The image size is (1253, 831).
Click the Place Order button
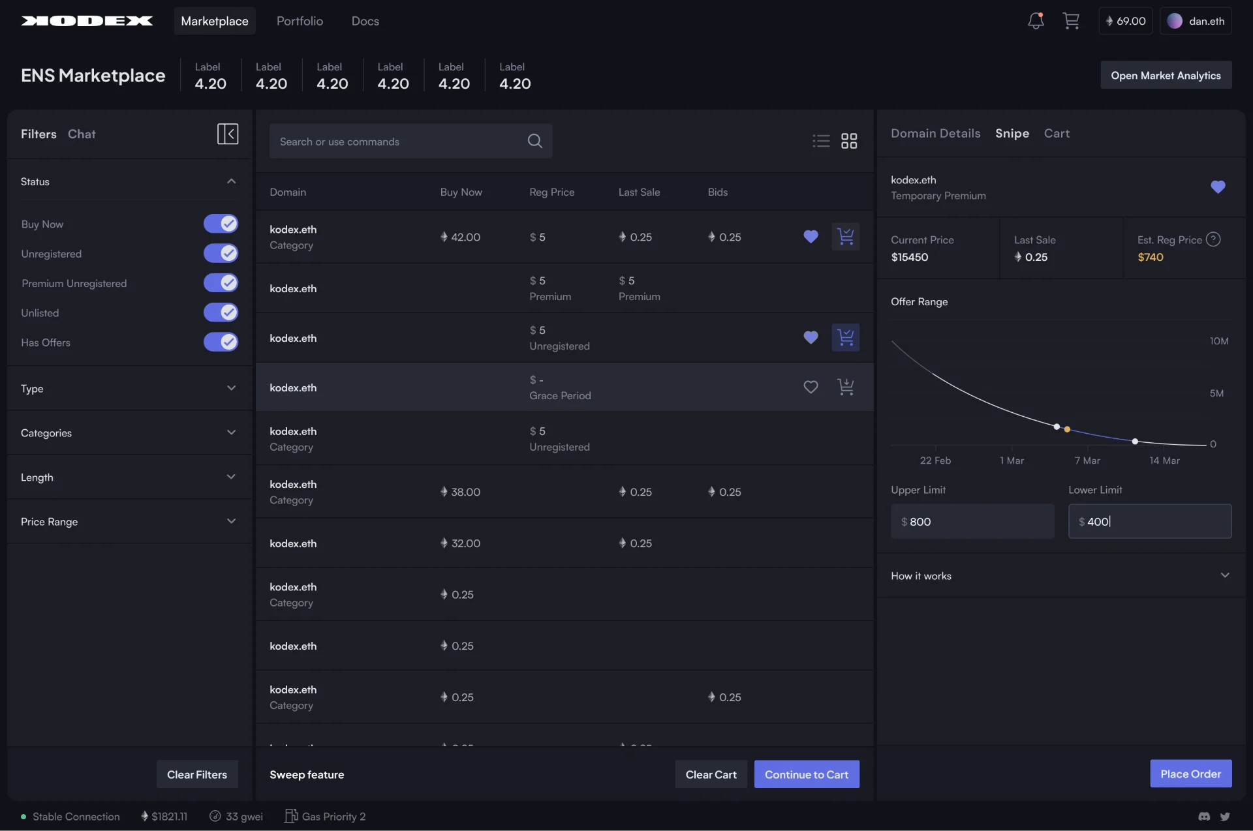pyautogui.click(x=1190, y=774)
